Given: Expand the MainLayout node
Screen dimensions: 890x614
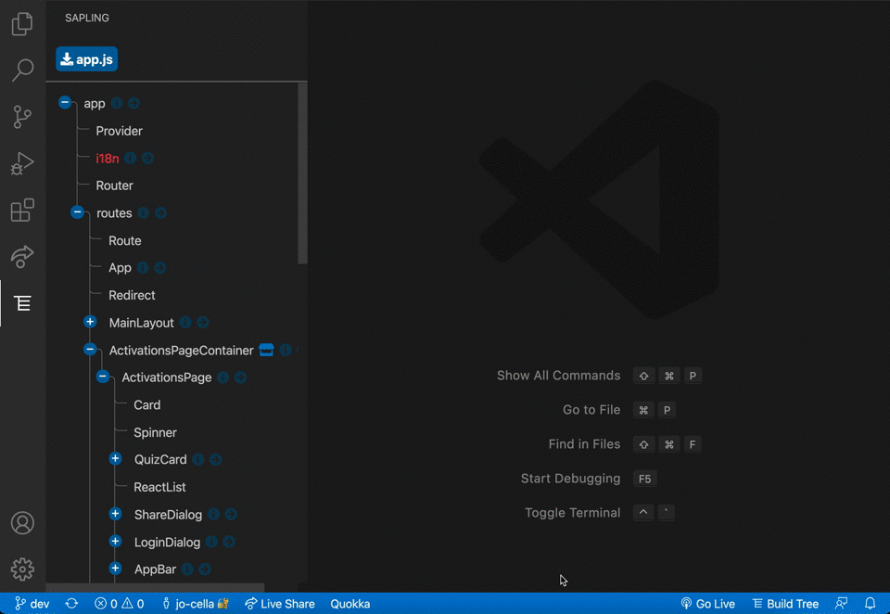Looking at the screenshot, I should (90, 322).
